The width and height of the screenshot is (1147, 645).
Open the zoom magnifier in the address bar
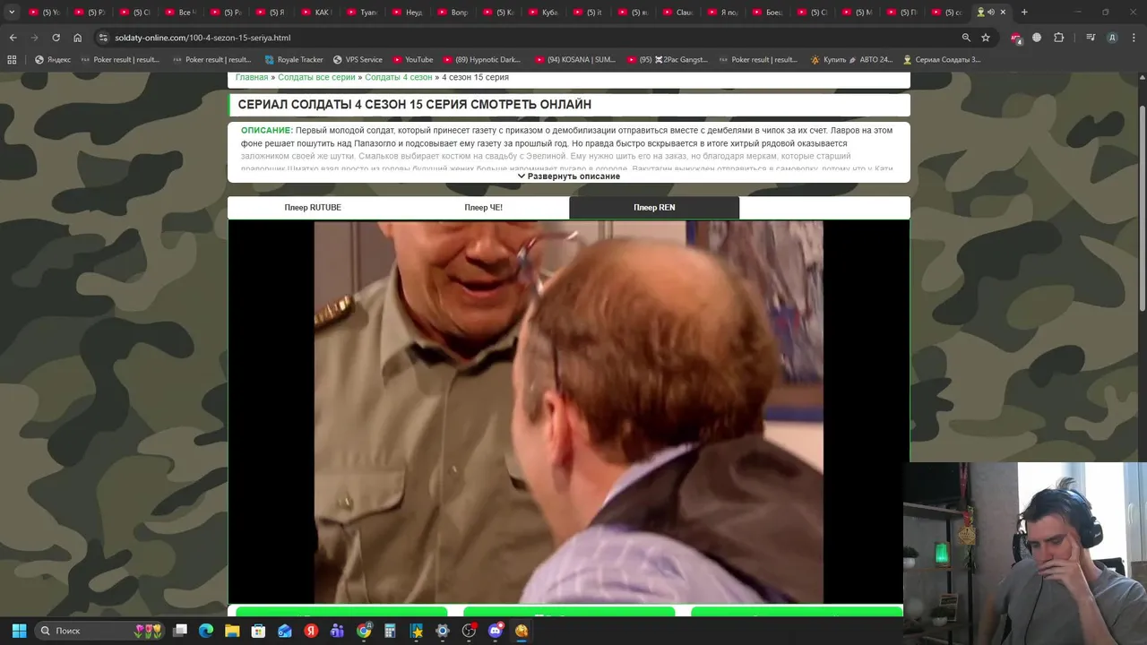[966, 38]
